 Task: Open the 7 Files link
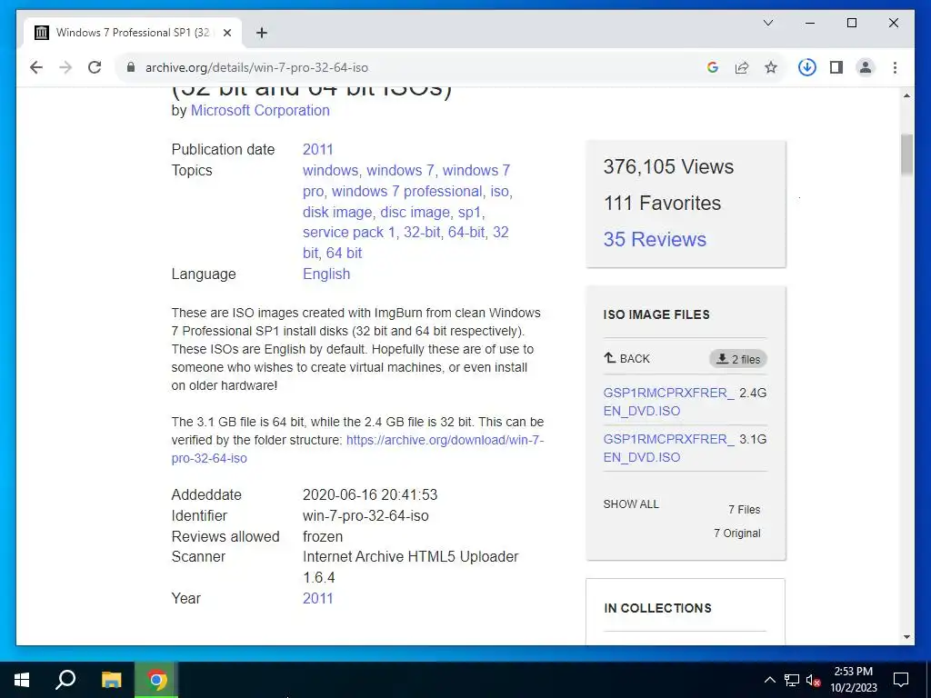pyautogui.click(x=744, y=509)
